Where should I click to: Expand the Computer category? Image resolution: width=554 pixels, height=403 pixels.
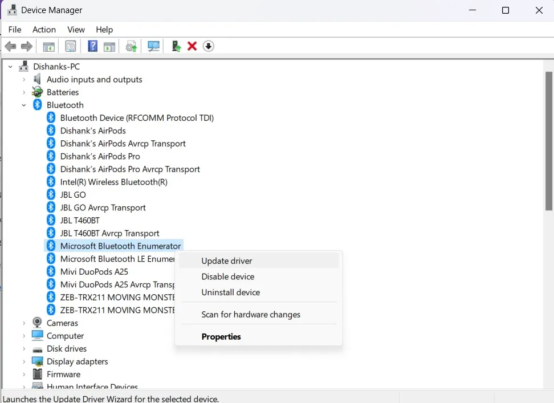tap(24, 336)
